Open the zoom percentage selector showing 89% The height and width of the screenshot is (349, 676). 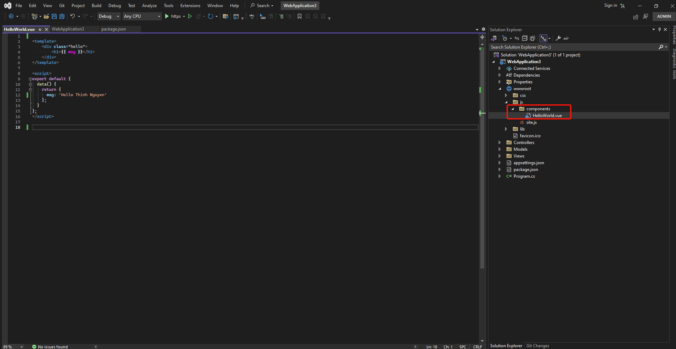[x=12, y=346]
